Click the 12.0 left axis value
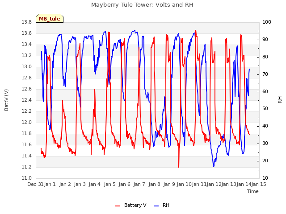286x214 pixels. pos(26,123)
